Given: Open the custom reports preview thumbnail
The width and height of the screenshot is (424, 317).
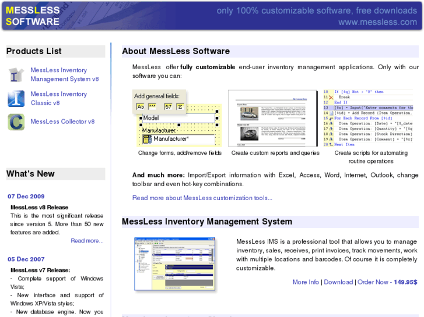Looking at the screenshot, I should click(273, 118).
